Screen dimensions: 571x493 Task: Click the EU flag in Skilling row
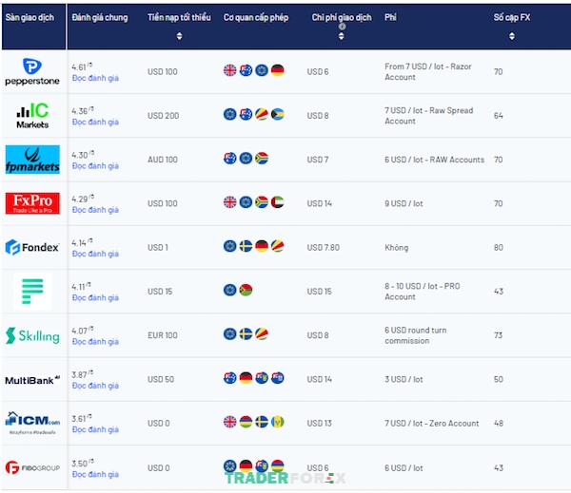[229, 333]
